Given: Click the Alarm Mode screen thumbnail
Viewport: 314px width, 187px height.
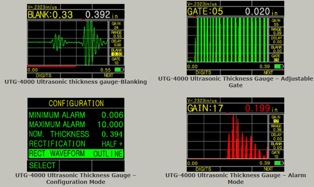Looking at the screenshot, I should pyautogui.click(x=235, y=135).
